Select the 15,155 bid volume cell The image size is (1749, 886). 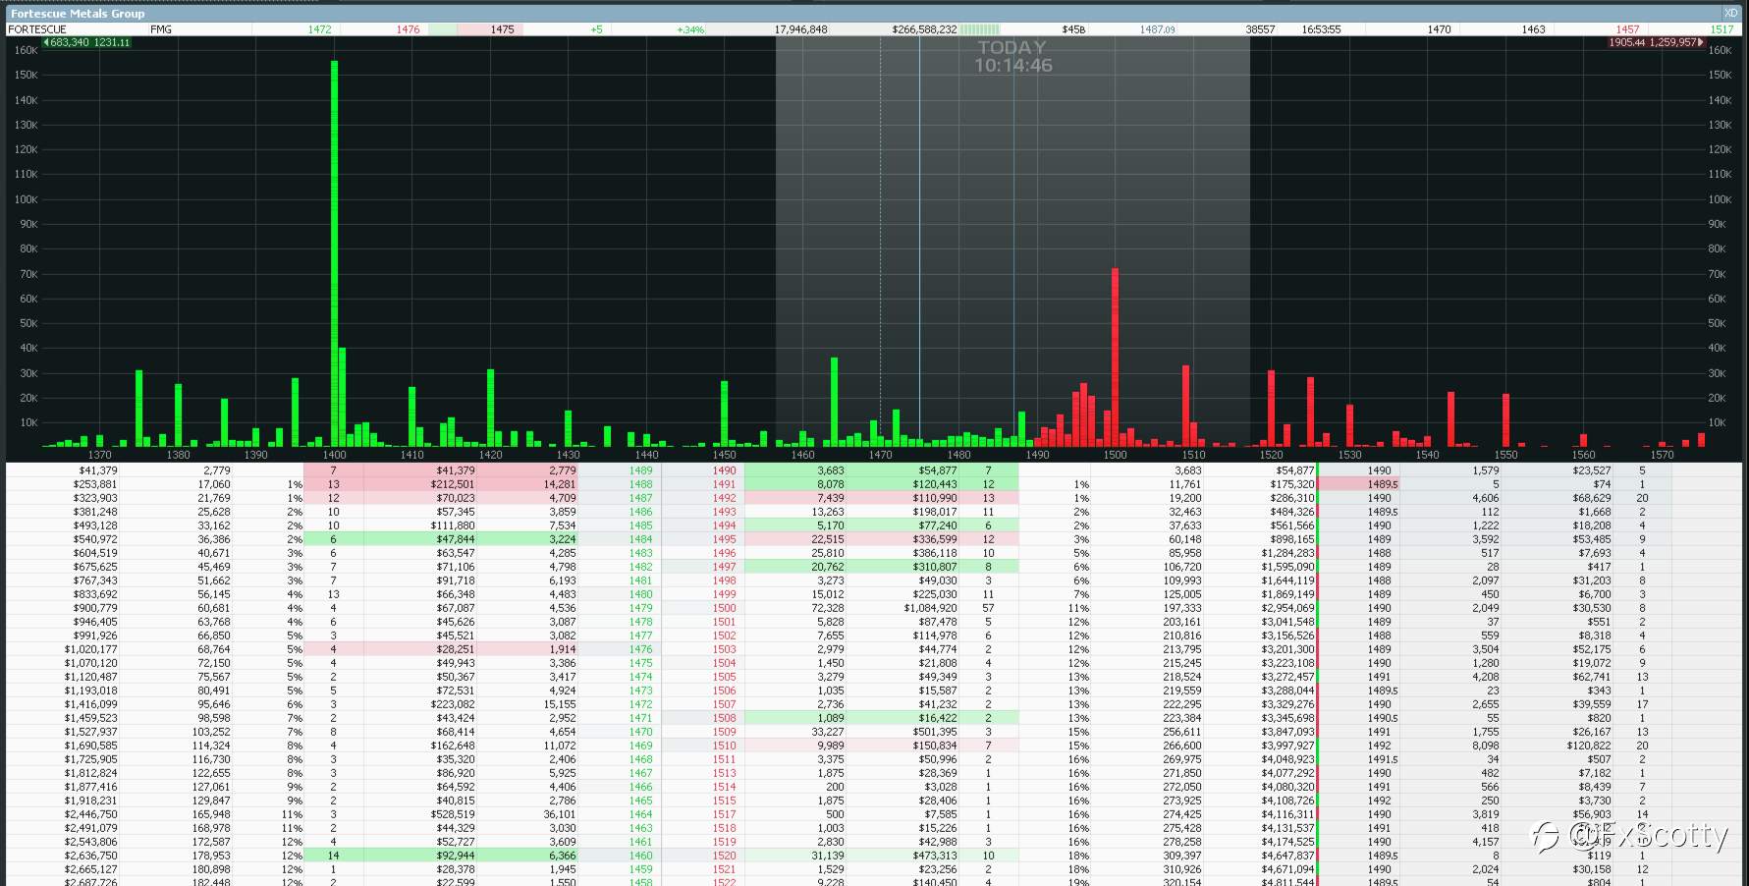click(x=560, y=704)
